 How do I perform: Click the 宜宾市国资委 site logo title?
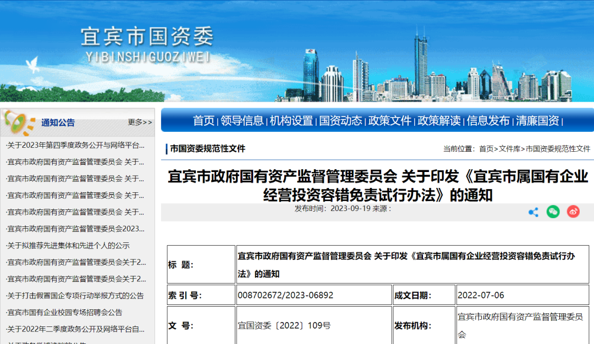click(147, 37)
